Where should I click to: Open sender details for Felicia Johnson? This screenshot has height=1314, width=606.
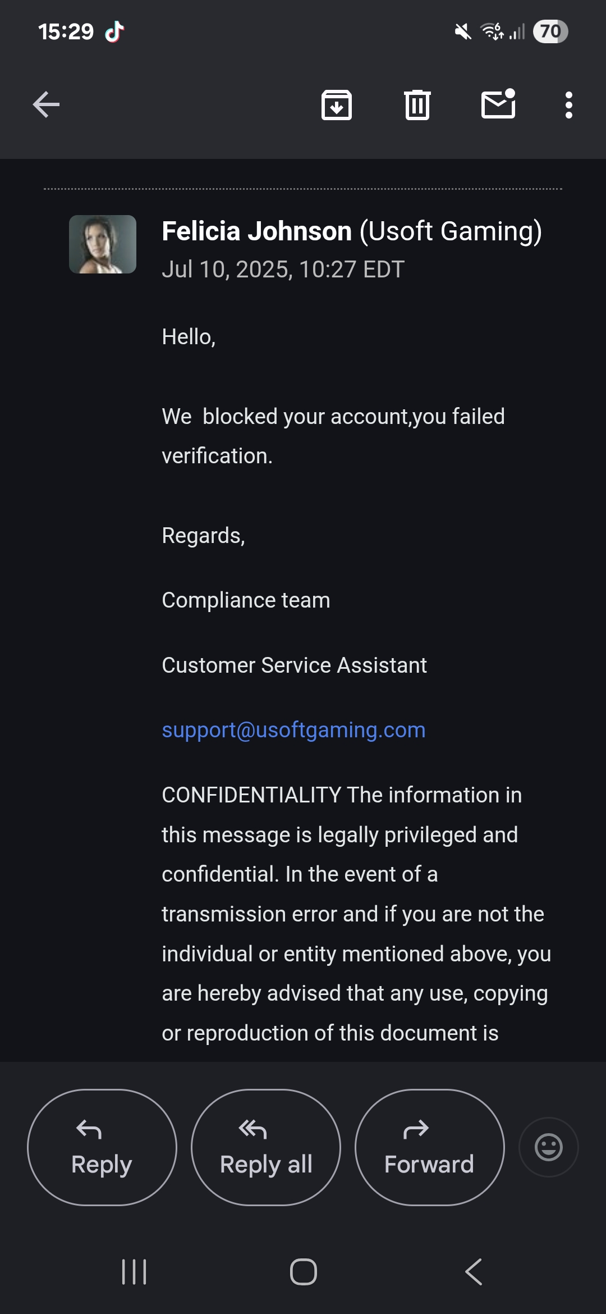pyautogui.click(x=352, y=231)
